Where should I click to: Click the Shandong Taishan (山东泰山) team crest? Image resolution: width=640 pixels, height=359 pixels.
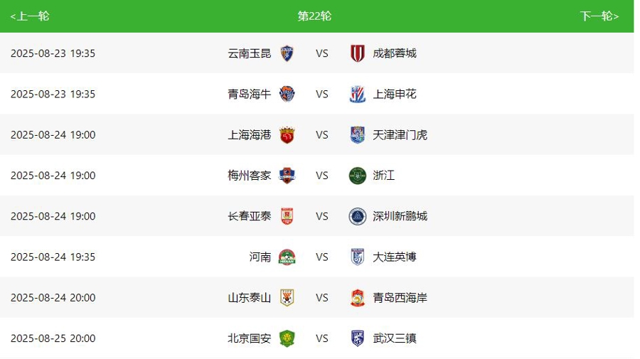click(x=287, y=298)
